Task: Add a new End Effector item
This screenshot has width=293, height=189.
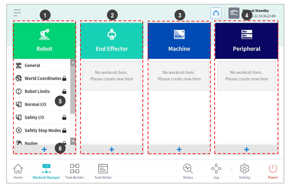Action: pos(112,149)
